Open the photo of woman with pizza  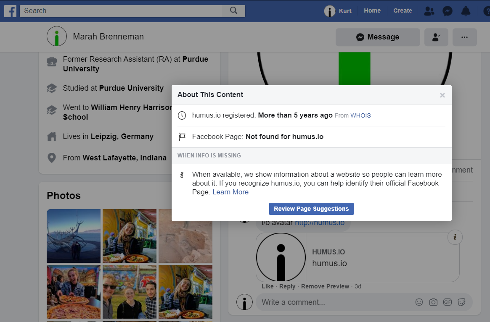74,292
